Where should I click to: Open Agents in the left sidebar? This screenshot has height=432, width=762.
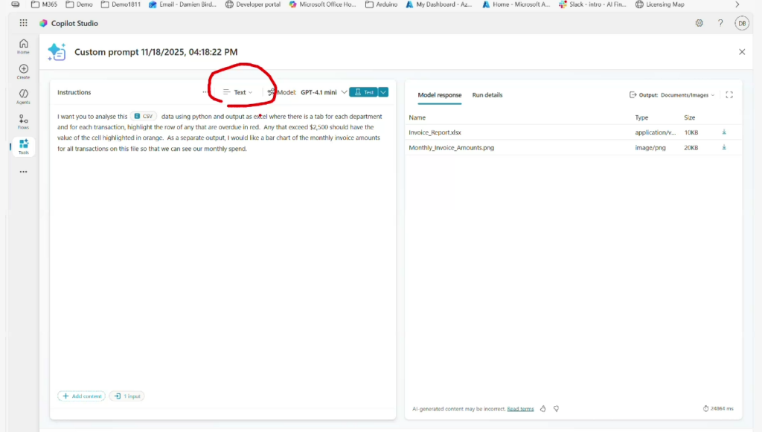23,97
